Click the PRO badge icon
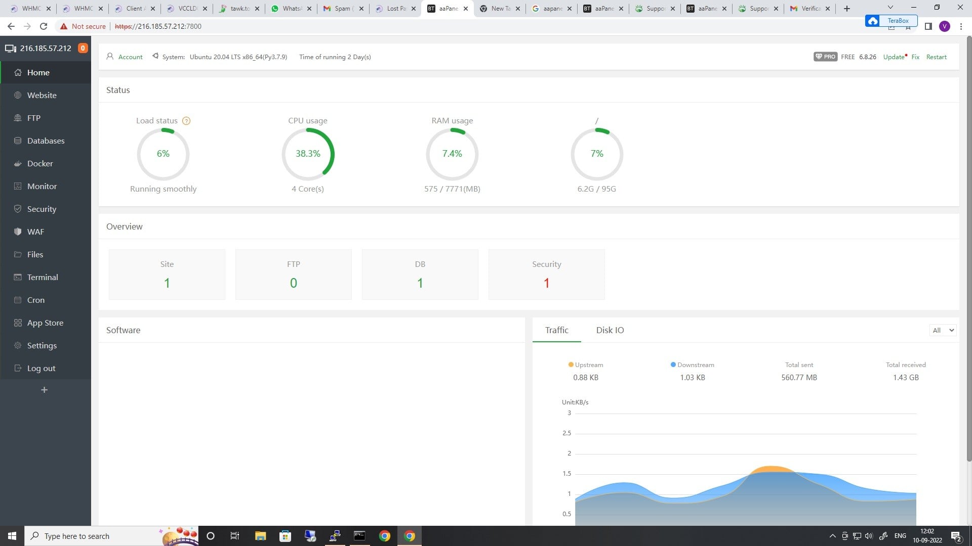Screen dimensions: 972x546 pyautogui.click(x=825, y=57)
